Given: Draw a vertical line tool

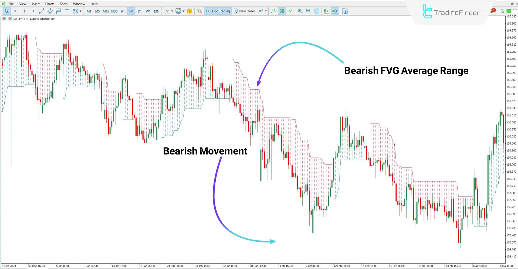Looking at the screenshot, I should [x=25, y=11].
